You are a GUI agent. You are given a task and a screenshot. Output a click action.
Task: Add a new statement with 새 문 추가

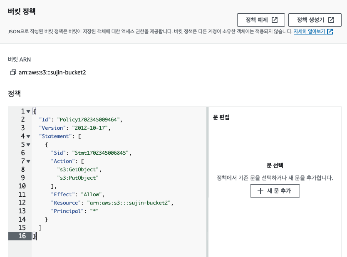pyautogui.click(x=275, y=191)
